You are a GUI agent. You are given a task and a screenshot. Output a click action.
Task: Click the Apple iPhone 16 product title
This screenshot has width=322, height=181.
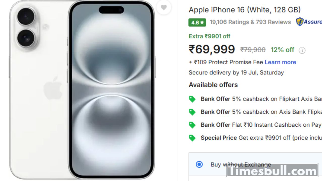245,10
